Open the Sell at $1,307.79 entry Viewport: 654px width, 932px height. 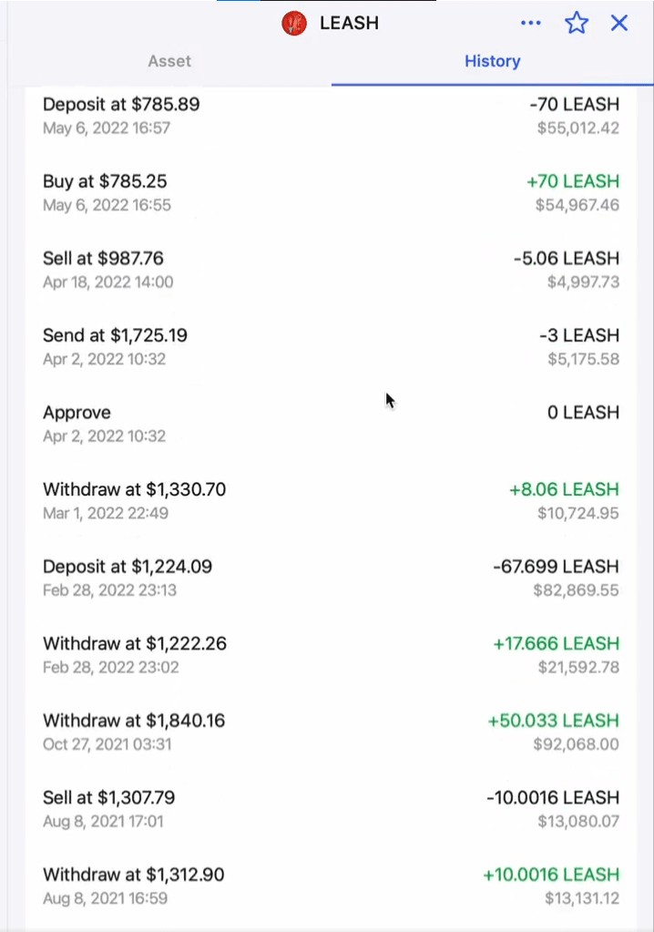coord(331,808)
